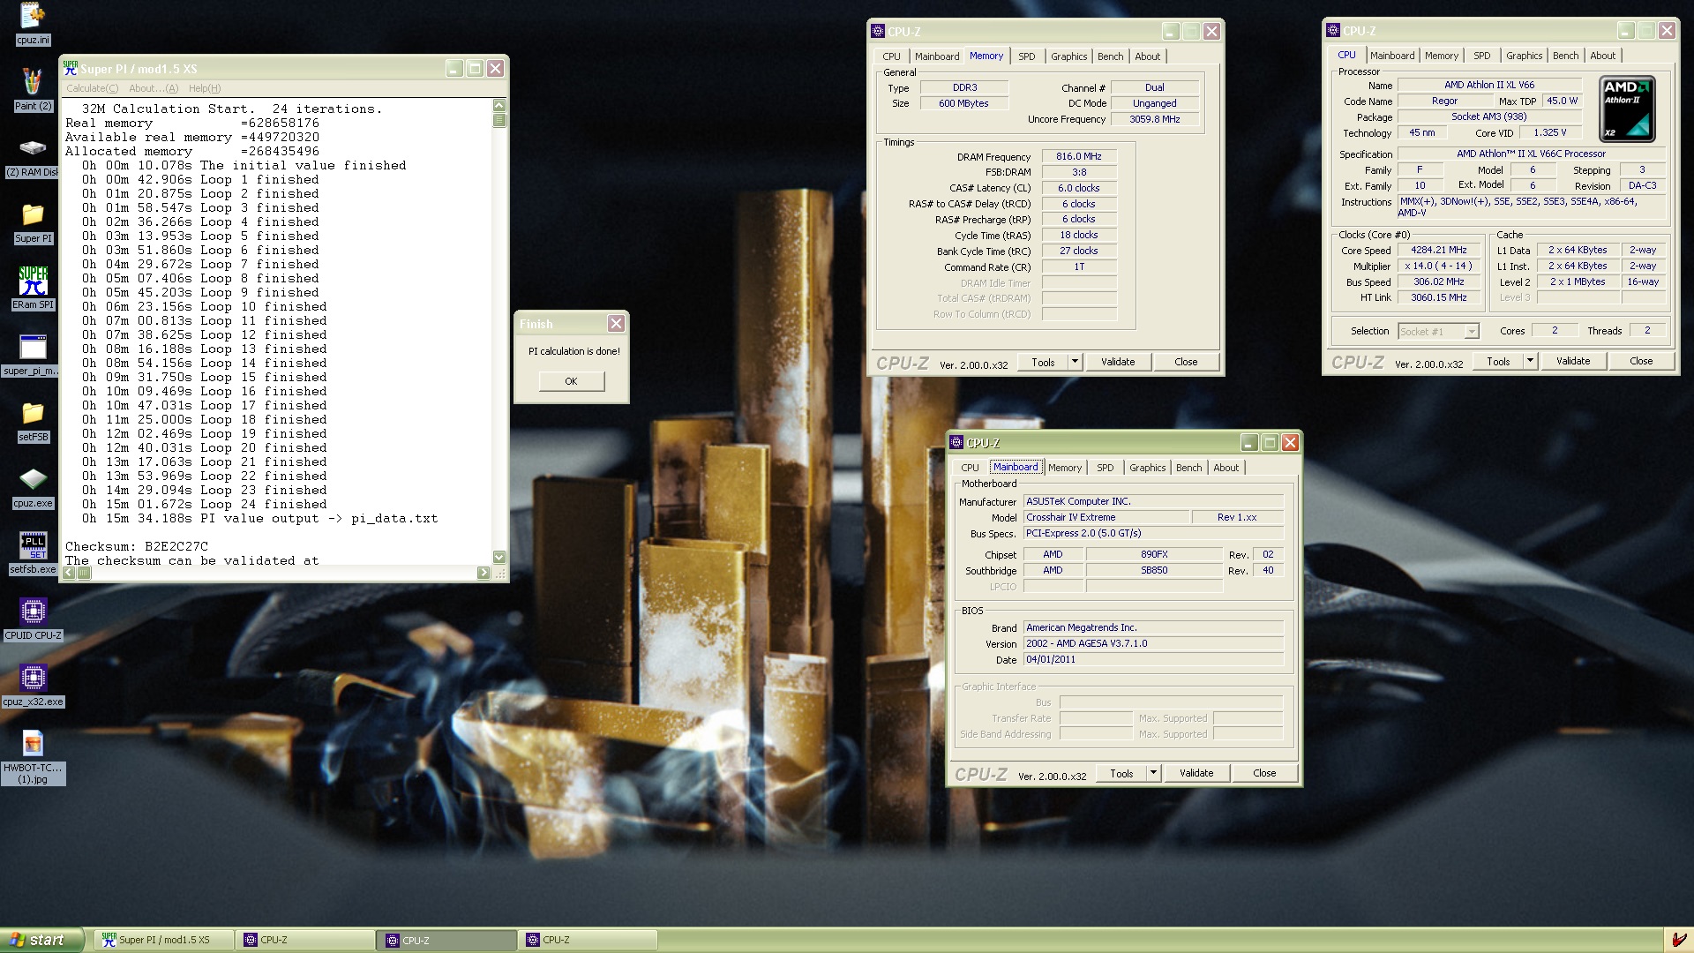This screenshot has width=1694, height=953.
Task: Select CPU tab in Mainboard CPU-Z window
Action: (970, 468)
